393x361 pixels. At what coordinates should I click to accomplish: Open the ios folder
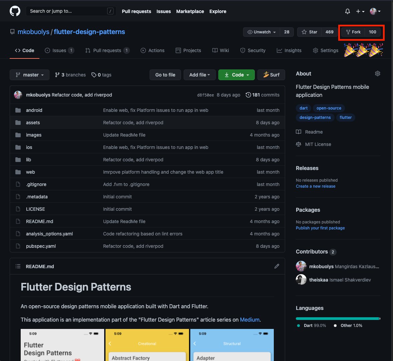click(x=29, y=147)
